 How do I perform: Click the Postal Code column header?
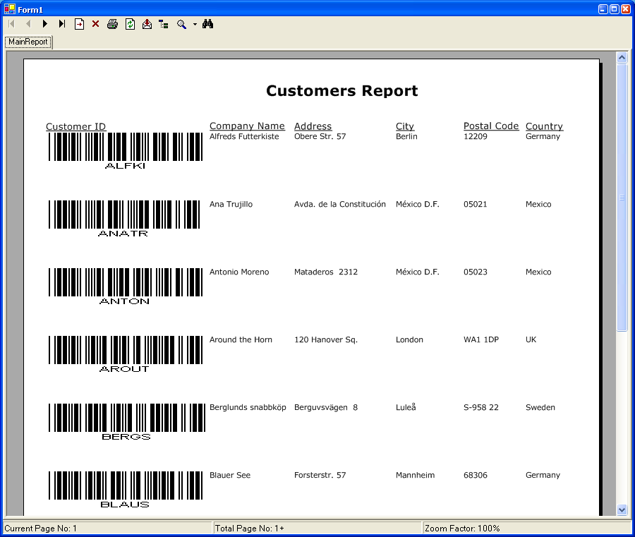tap(490, 126)
